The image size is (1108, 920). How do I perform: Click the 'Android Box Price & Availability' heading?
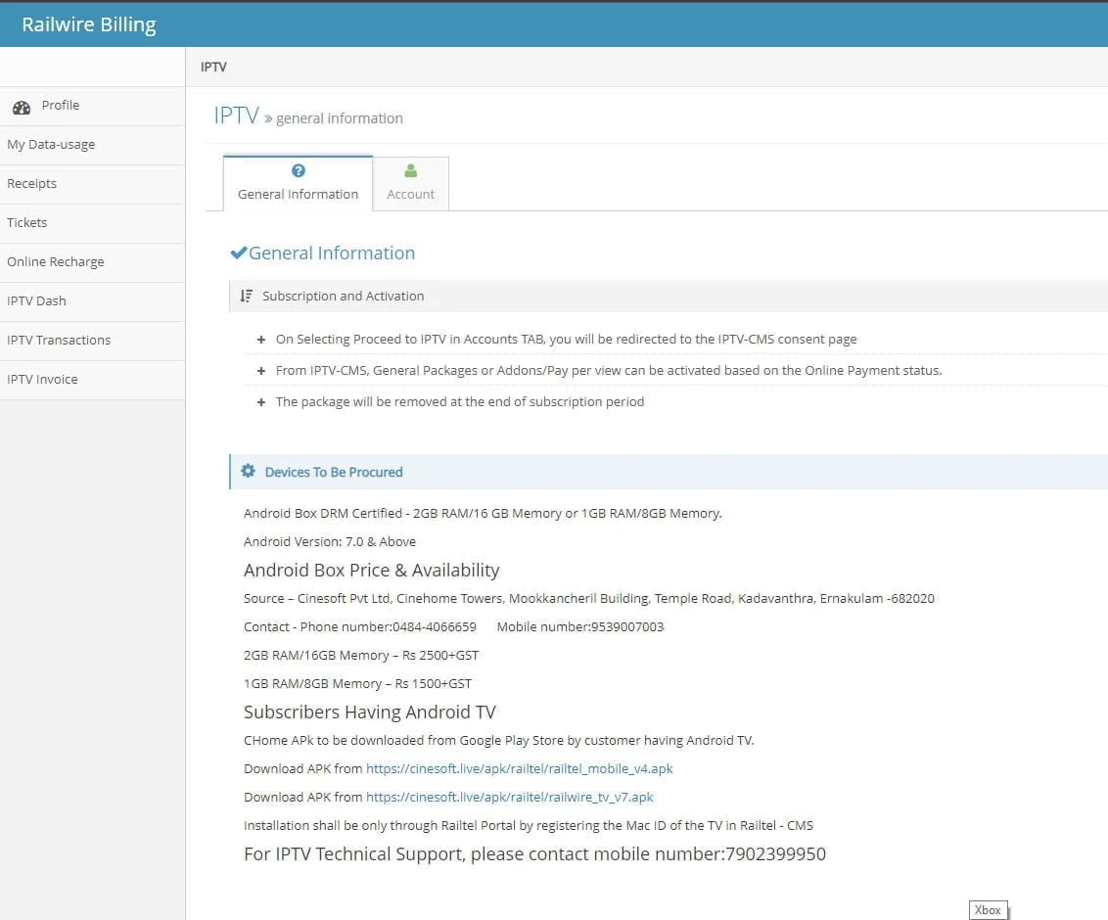pos(372,571)
